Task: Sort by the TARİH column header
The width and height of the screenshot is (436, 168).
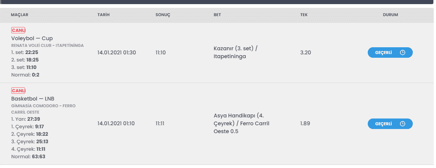Action: pyautogui.click(x=103, y=15)
